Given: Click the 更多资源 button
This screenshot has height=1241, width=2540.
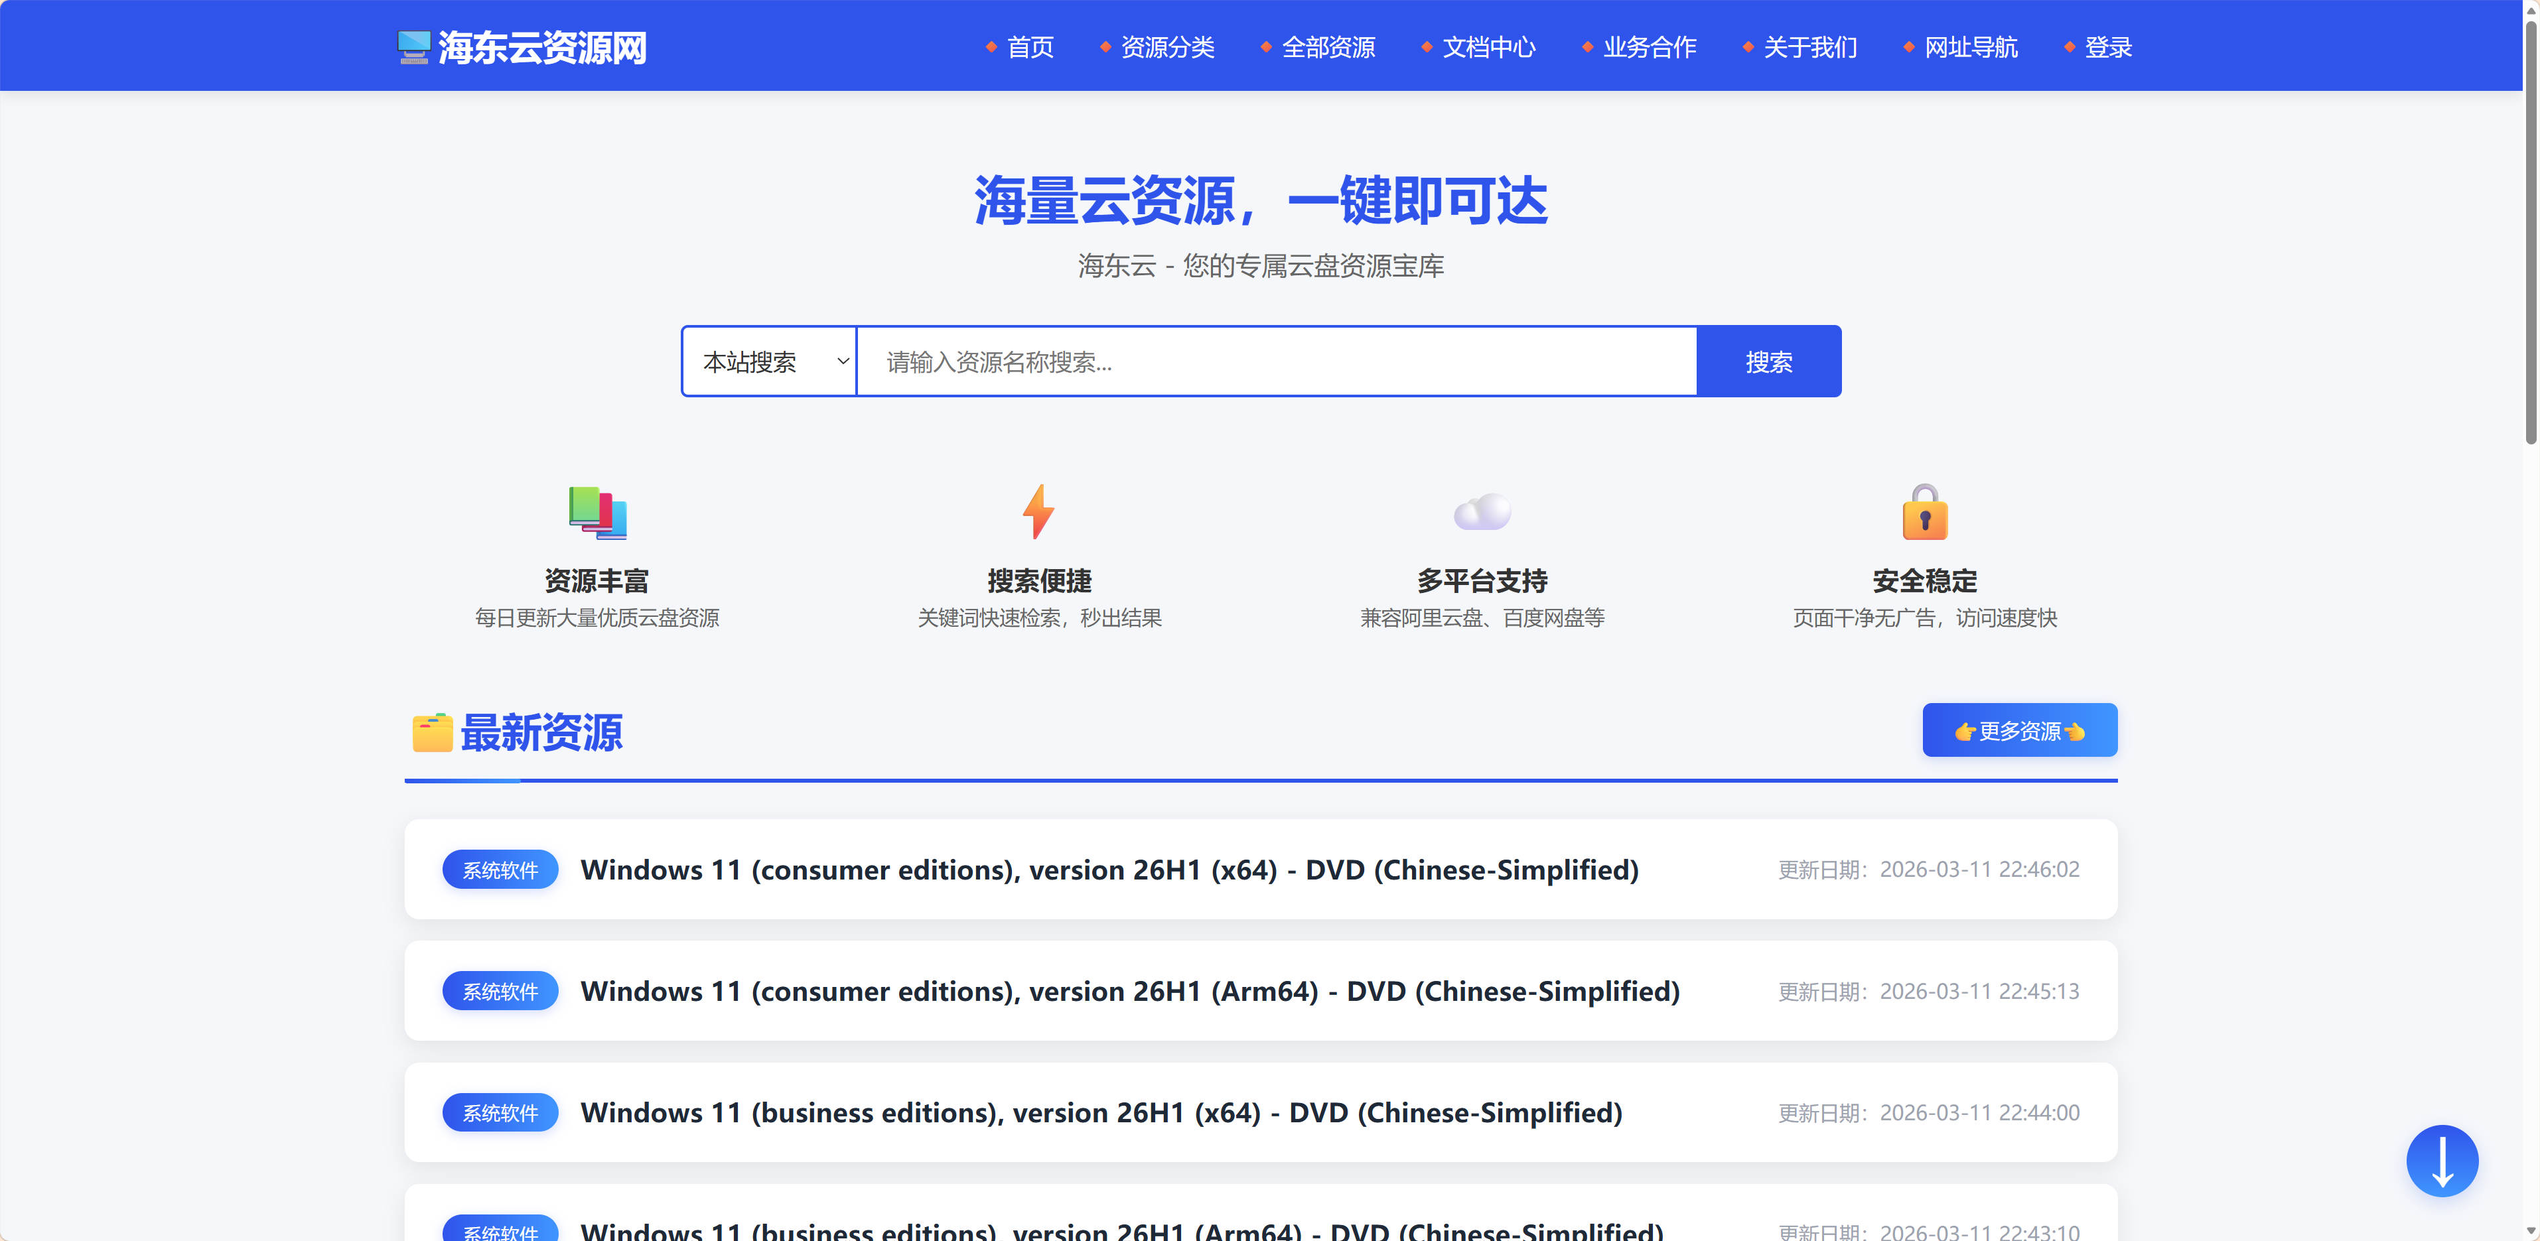Looking at the screenshot, I should tap(2019, 730).
